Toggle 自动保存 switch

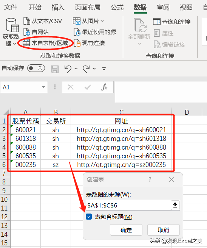click(36, 68)
